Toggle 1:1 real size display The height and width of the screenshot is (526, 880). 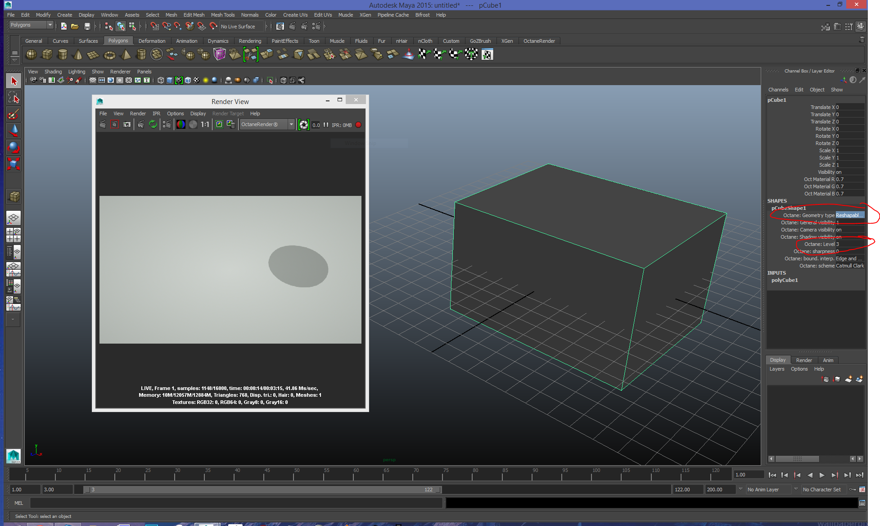pyautogui.click(x=205, y=125)
